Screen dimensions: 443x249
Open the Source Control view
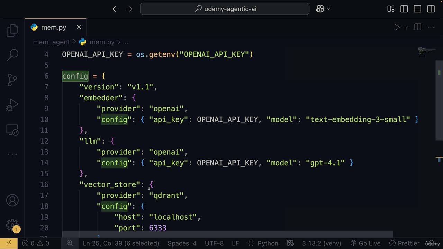(x=12, y=80)
